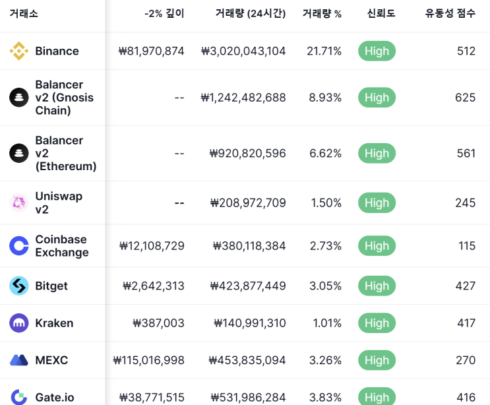Click the Coinbase Exchange logo icon

tap(19, 246)
